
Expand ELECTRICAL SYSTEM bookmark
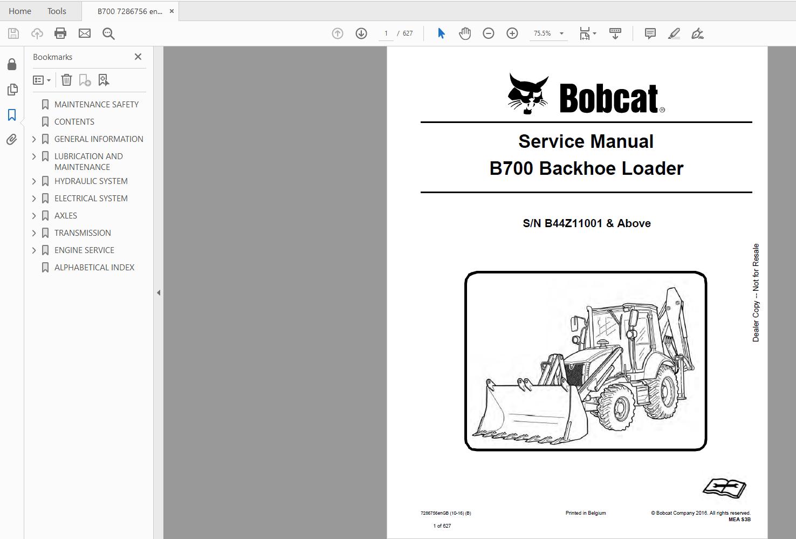pyautogui.click(x=34, y=199)
